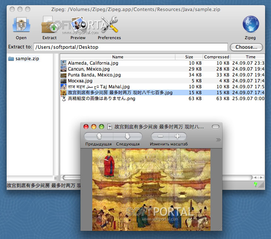Click the file name Москва.jpg
Screen dimensions: 271x239
(x=80, y=81)
